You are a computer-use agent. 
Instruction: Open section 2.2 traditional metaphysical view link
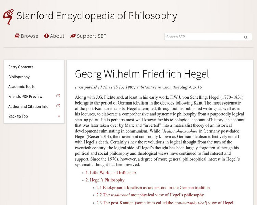coord(150,195)
